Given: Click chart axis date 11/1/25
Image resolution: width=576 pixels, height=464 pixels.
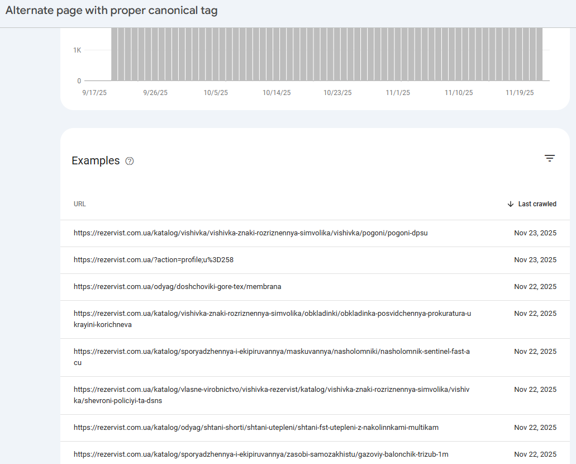Looking at the screenshot, I should (398, 93).
